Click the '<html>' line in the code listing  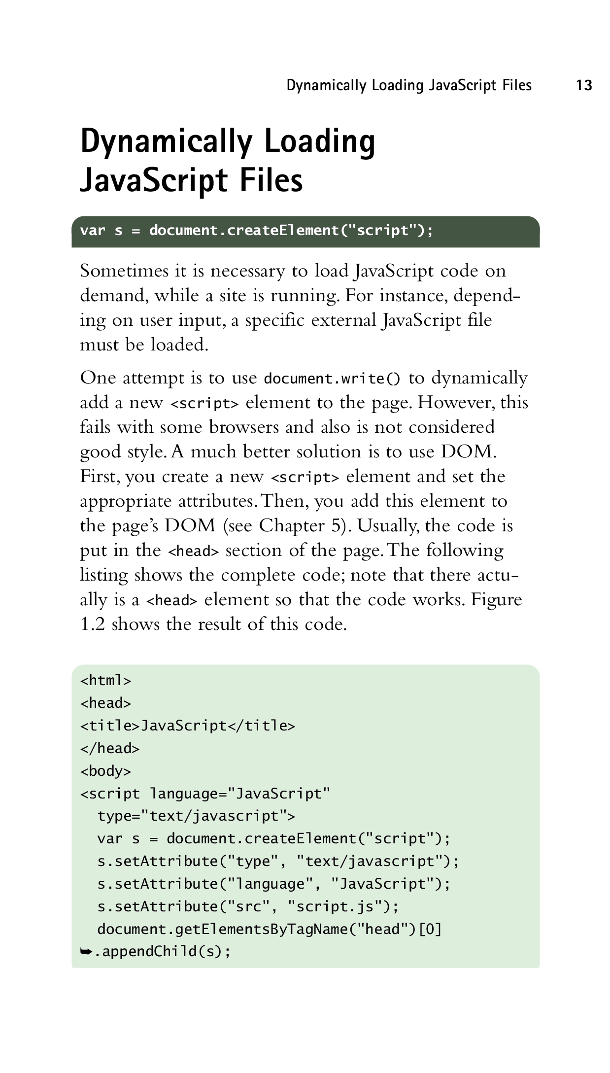[106, 681]
